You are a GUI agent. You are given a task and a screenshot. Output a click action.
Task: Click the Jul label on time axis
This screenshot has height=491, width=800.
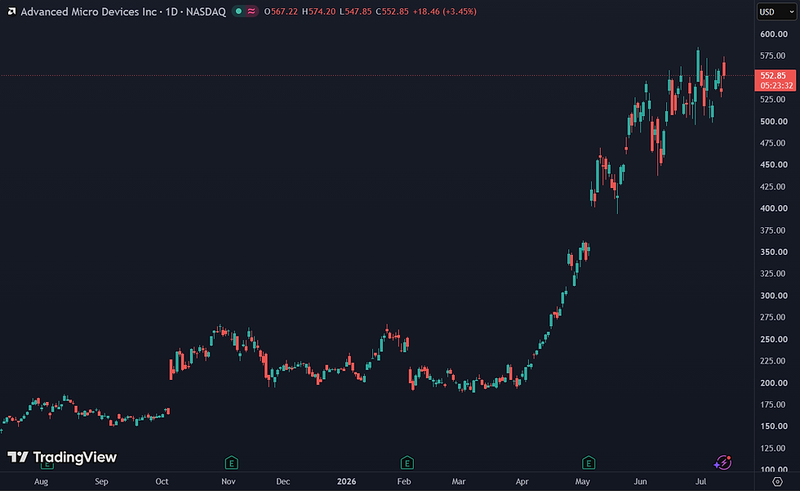pyautogui.click(x=701, y=481)
